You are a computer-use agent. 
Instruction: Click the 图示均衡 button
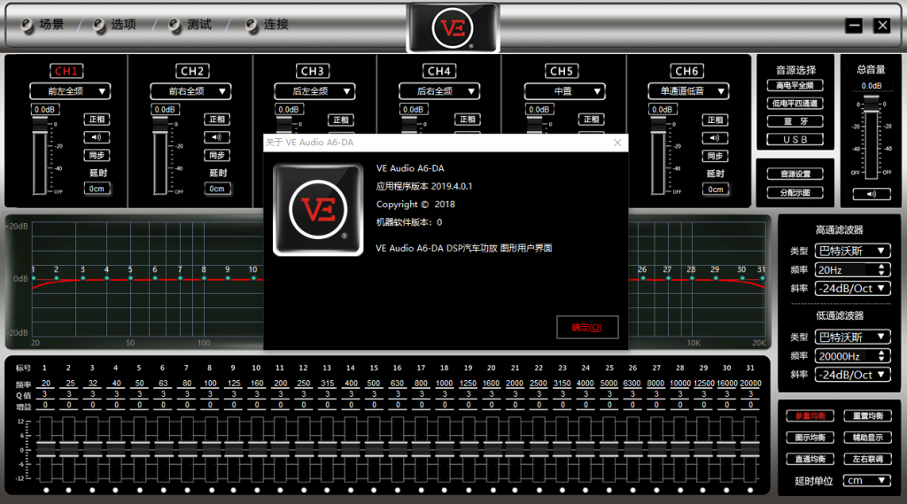pos(810,438)
